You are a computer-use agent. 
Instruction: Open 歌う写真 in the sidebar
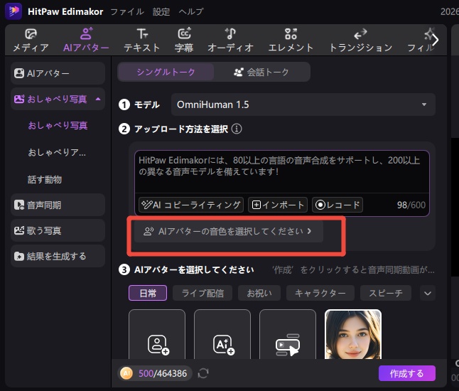point(58,230)
